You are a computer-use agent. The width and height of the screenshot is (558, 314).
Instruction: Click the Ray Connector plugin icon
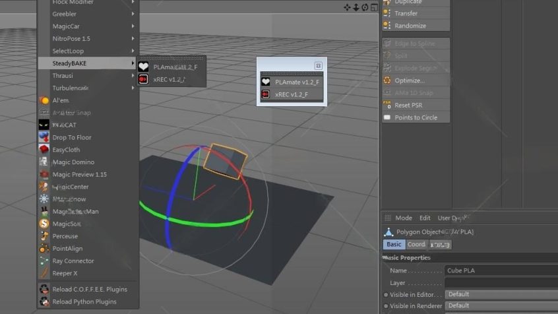(44, 261)
